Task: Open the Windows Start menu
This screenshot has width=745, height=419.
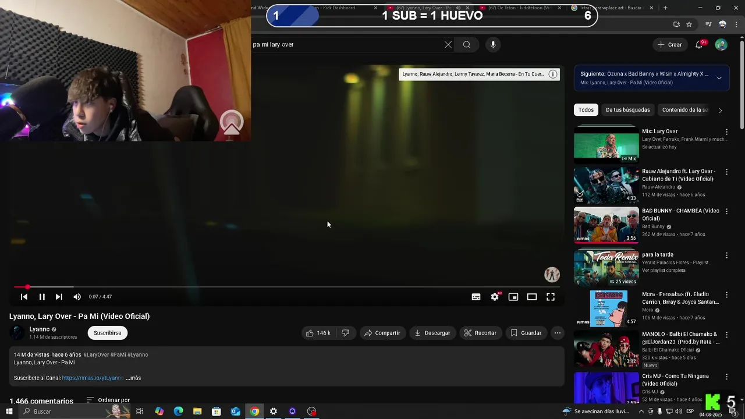Action: coord(9,411)
